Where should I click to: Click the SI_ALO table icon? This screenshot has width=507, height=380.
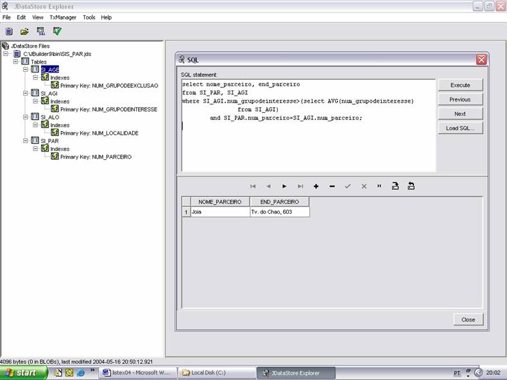(35, 117)
